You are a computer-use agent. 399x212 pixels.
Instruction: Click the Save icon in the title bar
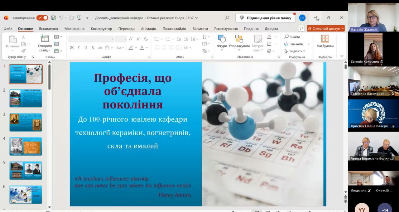[53, 18]
